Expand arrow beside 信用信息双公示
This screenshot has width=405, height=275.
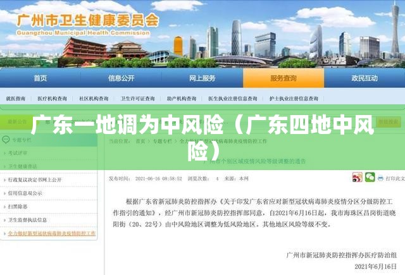tap(4, 193)
